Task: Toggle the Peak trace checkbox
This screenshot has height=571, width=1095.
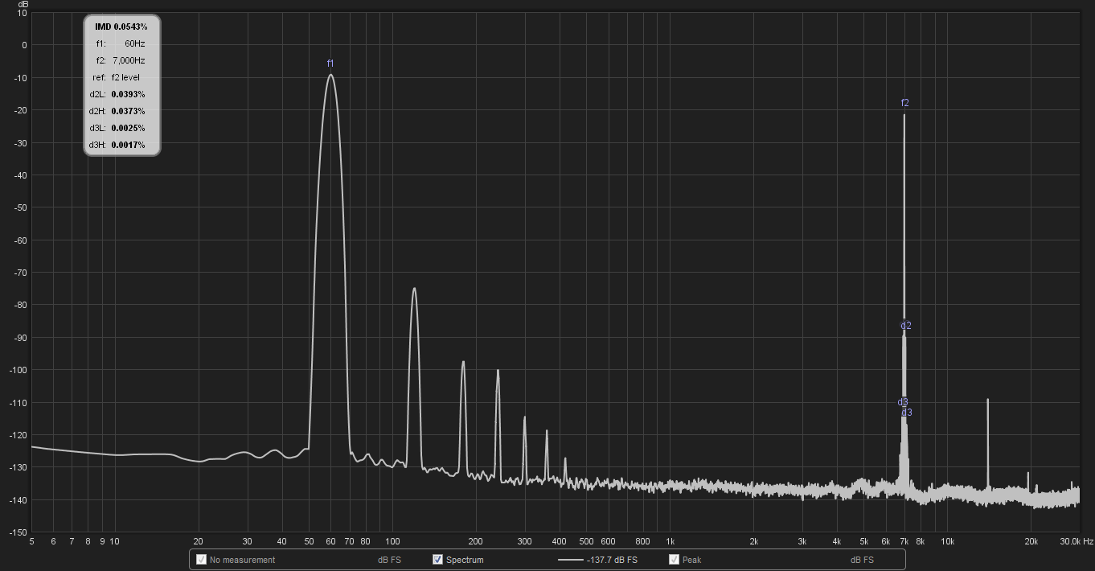Action: point(674,560)
